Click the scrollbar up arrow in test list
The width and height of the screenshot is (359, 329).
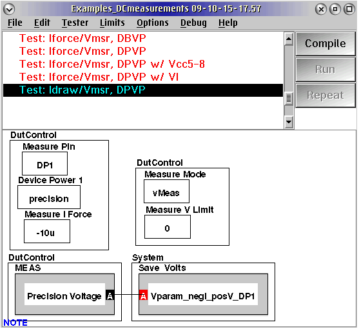click(289, 39)
